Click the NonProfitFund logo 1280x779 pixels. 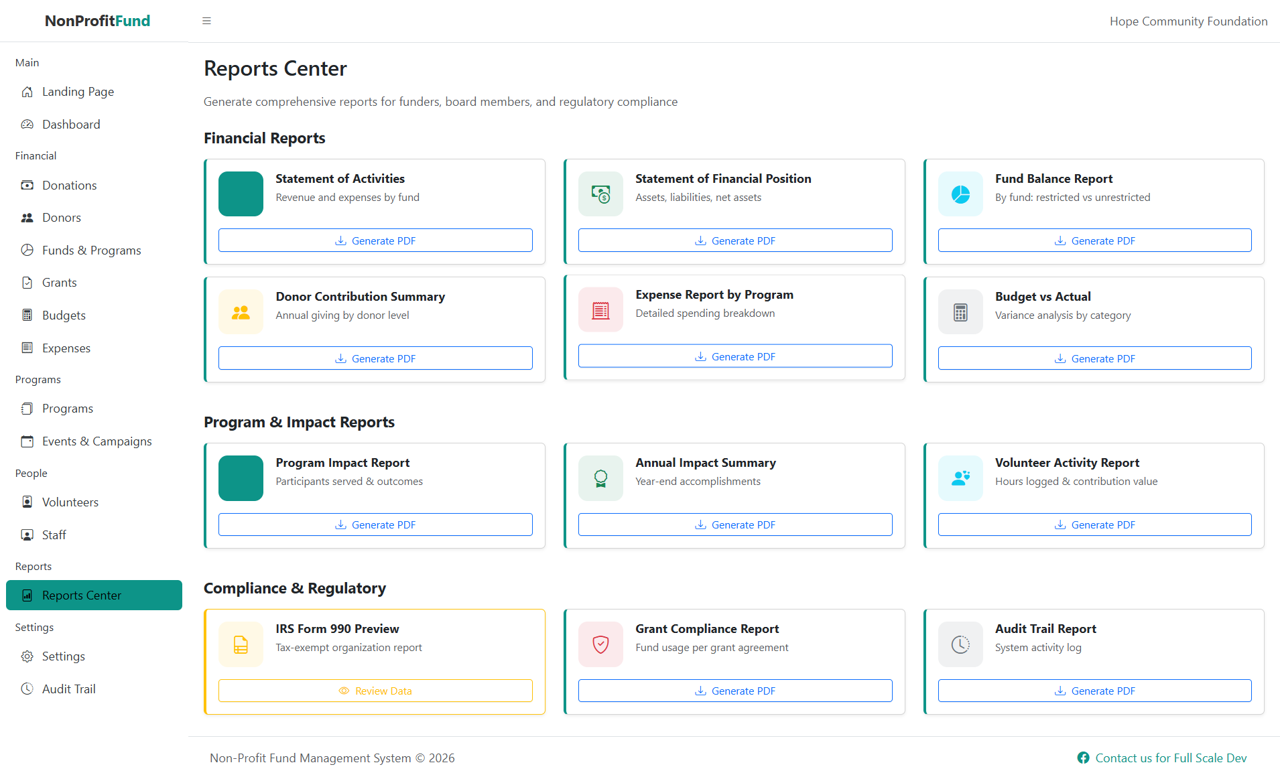(97, 20)
